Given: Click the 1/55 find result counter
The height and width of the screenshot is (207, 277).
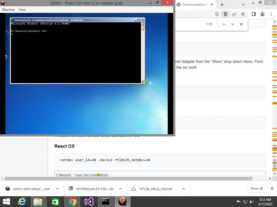Looking at the screenshot, I should [209, 24].
